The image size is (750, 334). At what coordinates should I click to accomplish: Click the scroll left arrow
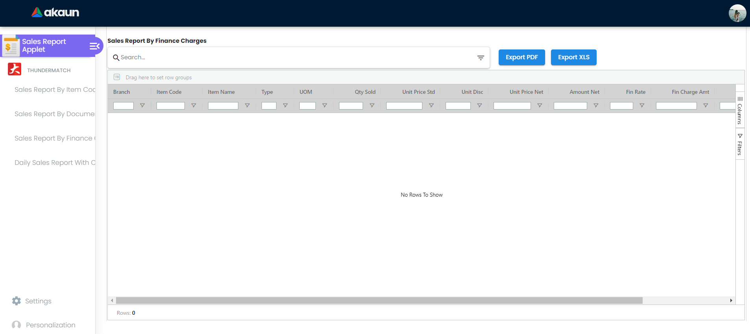click(x=112, y=301)
